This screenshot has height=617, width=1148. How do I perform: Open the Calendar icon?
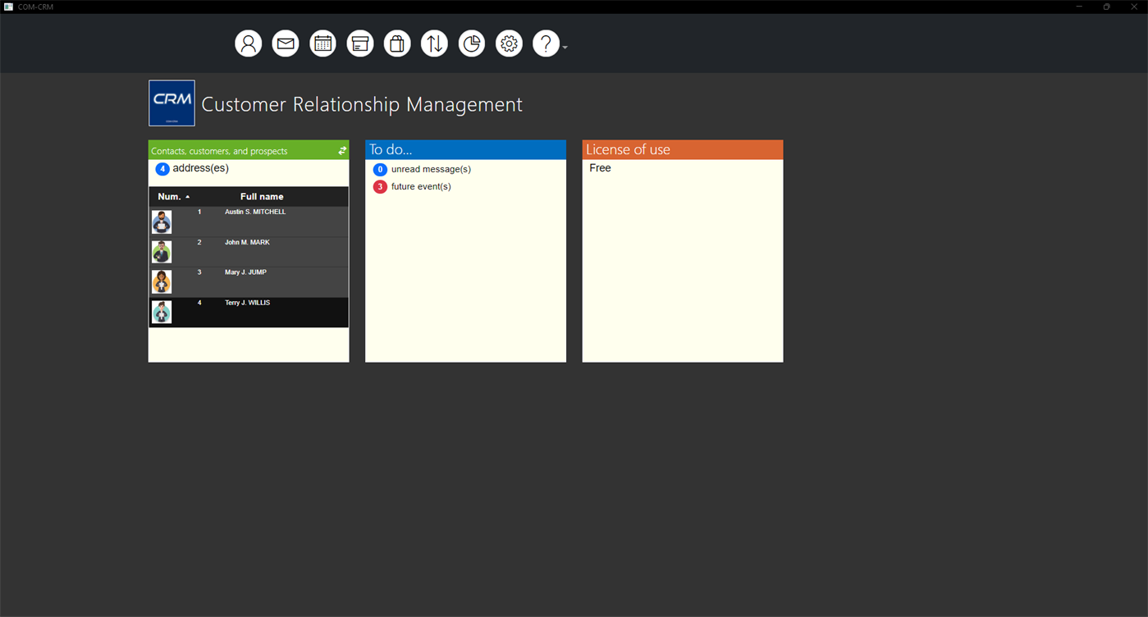[322, 43]
